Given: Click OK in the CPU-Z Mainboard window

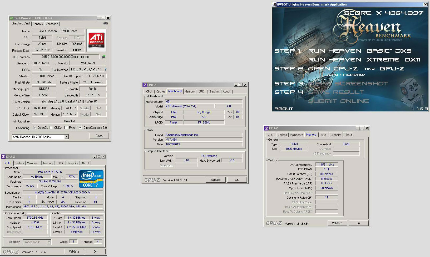Looking at the screenshot, I should pos(237,180).
